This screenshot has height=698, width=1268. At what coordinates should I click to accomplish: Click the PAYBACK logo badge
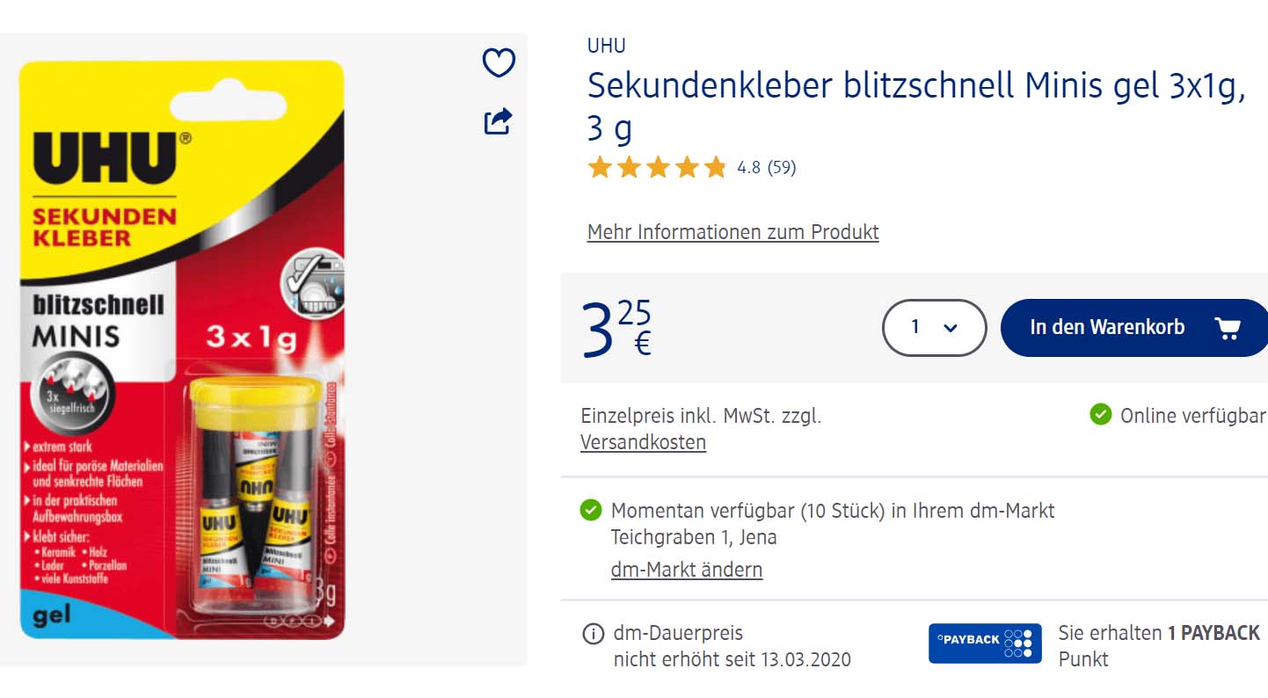click(x=985, y=643)
